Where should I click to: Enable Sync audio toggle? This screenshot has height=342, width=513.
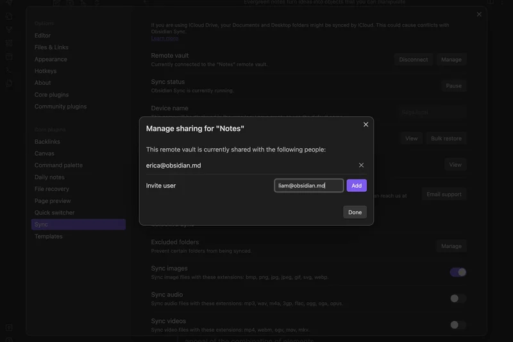coord(458,298)
